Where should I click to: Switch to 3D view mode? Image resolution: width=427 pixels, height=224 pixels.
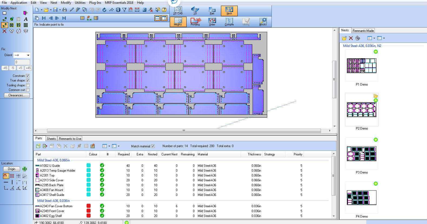195,11
